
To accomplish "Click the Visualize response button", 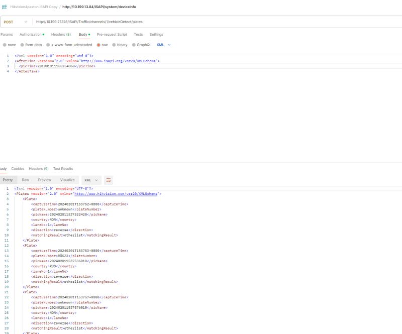I will 68,180.
